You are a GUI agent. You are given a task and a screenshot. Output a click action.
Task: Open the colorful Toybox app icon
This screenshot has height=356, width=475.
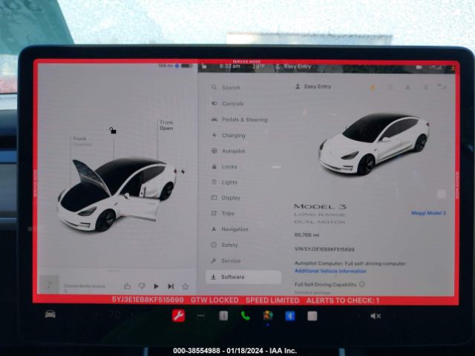tap(268, 316)
